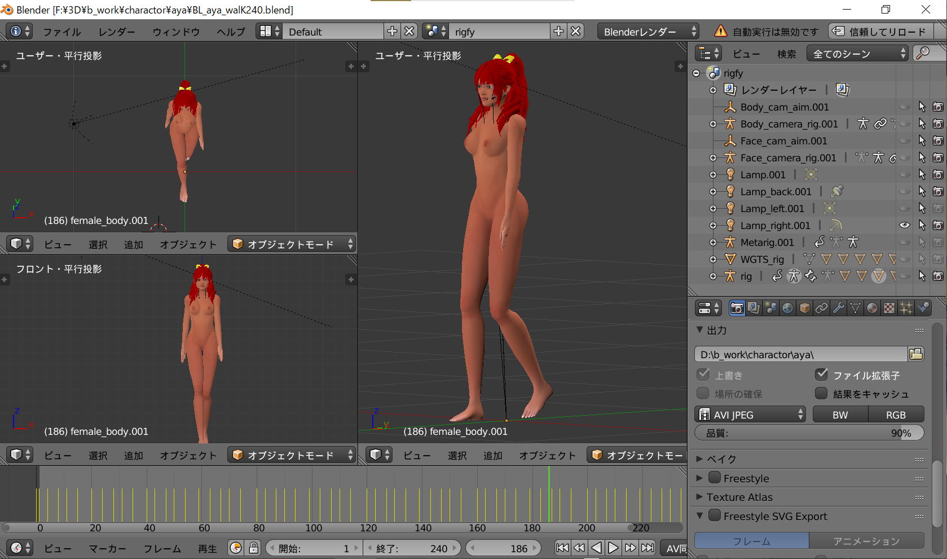Image resolution: width=947 pixels, height=559 pixels.
Task: Toggle visibility eye for Lamp_right.001
Action: pyautogui.click(x=904, y=225)
